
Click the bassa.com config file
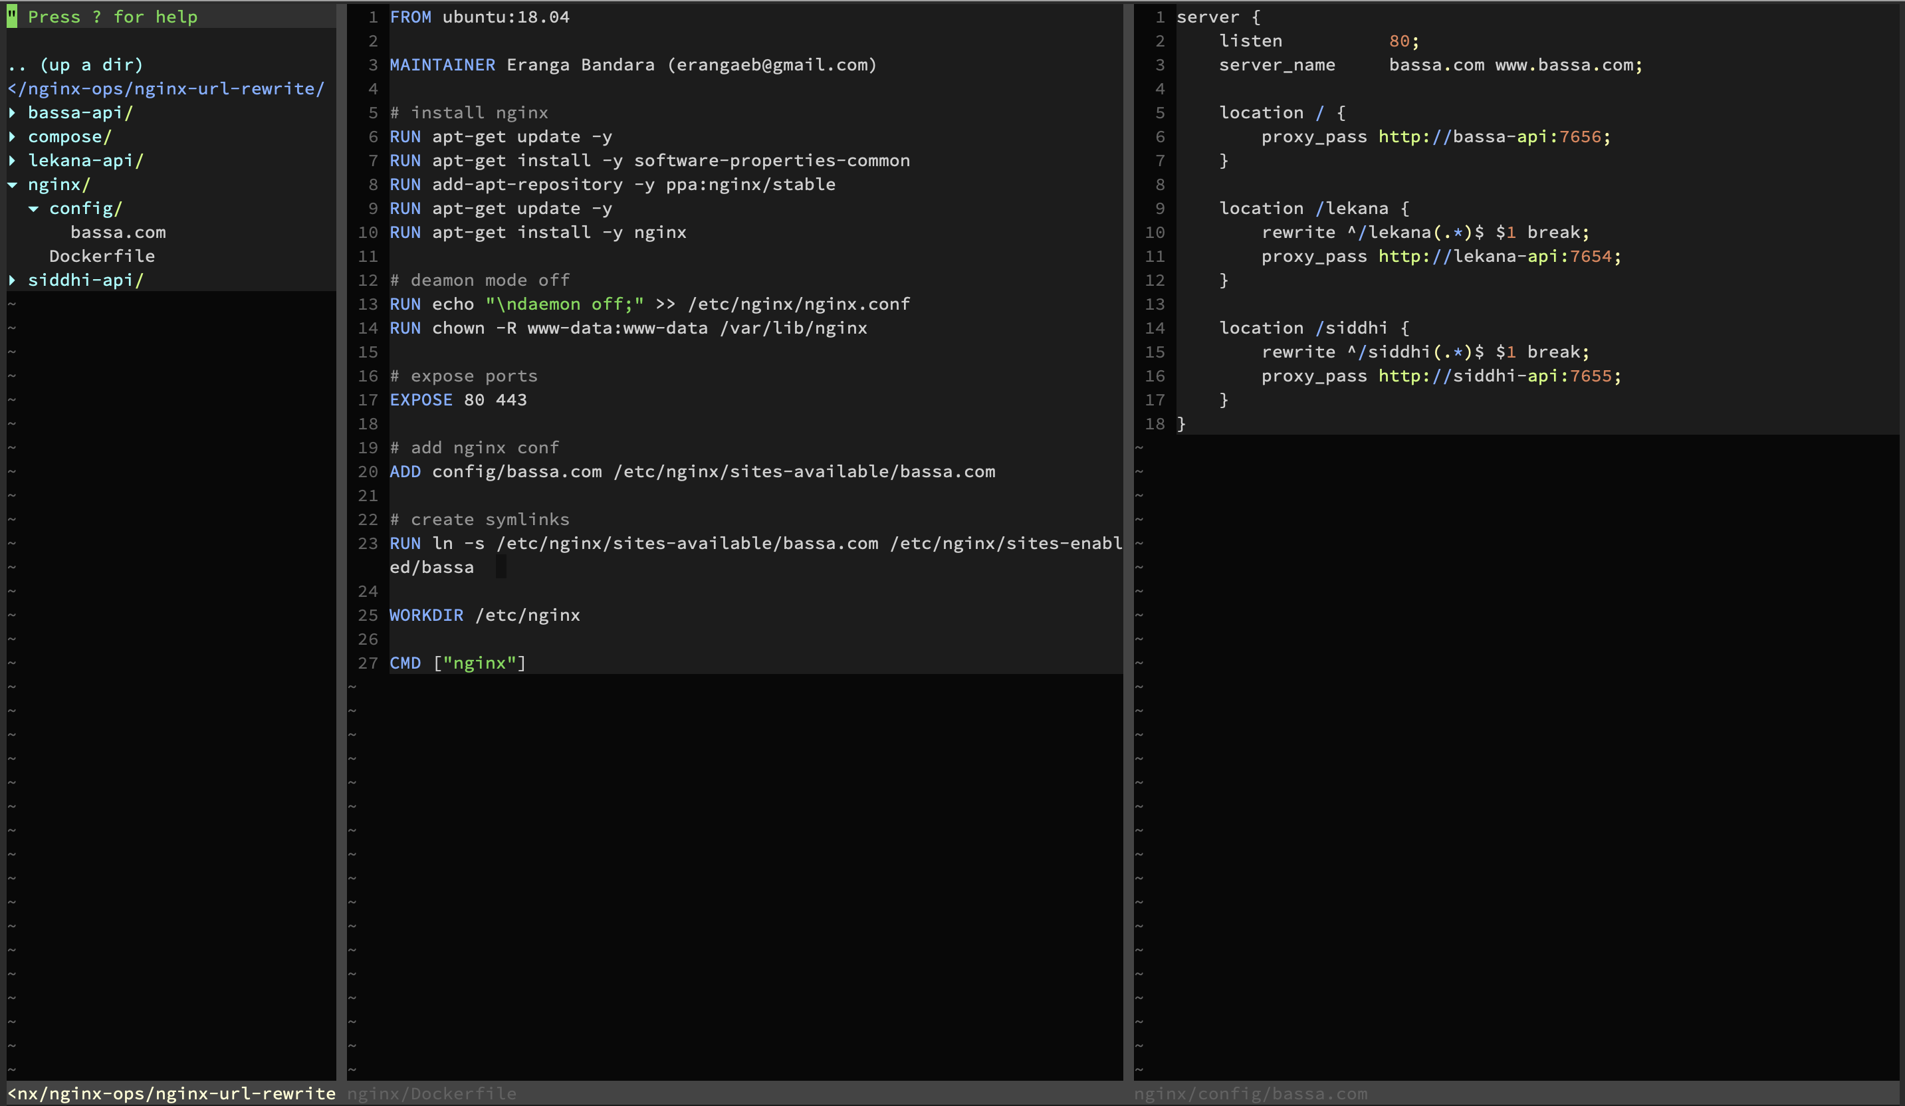tap(117, 232)
